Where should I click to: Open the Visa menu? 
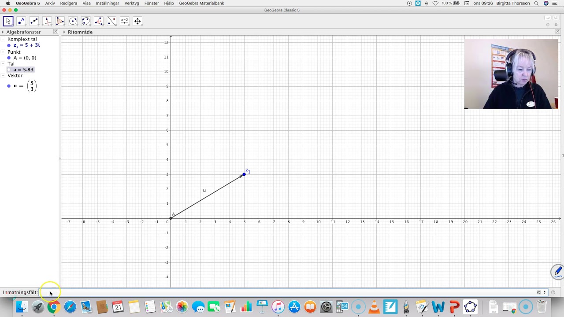tap(86, 3)
